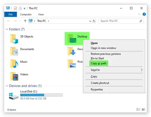The width and height of the screenshot is (151, 117).
Task: Switch to the Computer ribbon tab
Action: [x=26, y=15]
